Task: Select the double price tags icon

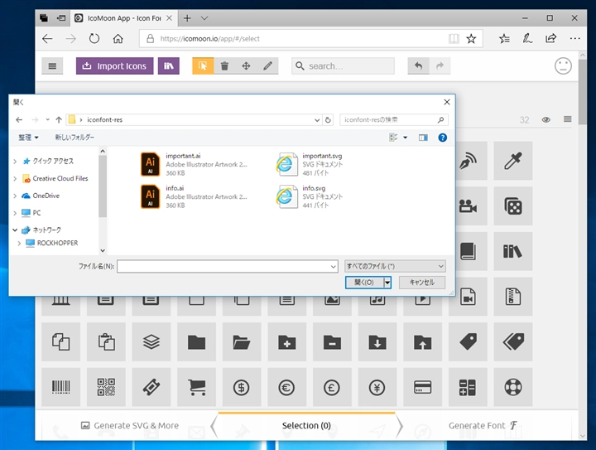Action: click(513, 341)
